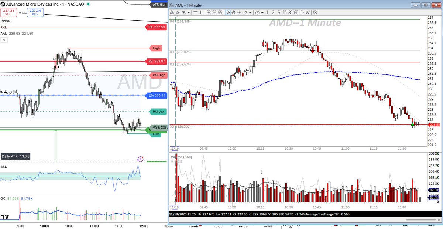Screen dimensions: 443x229
Task: Click the first zoom box toolbar icon
Action: click(x=209, y=12)
